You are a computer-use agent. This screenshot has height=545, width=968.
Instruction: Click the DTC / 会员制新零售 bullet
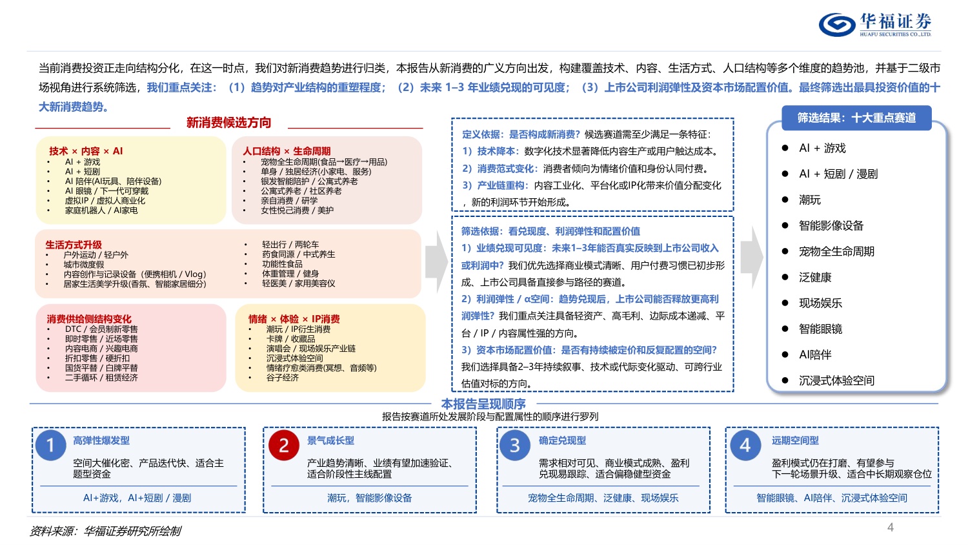click(101, 329)
